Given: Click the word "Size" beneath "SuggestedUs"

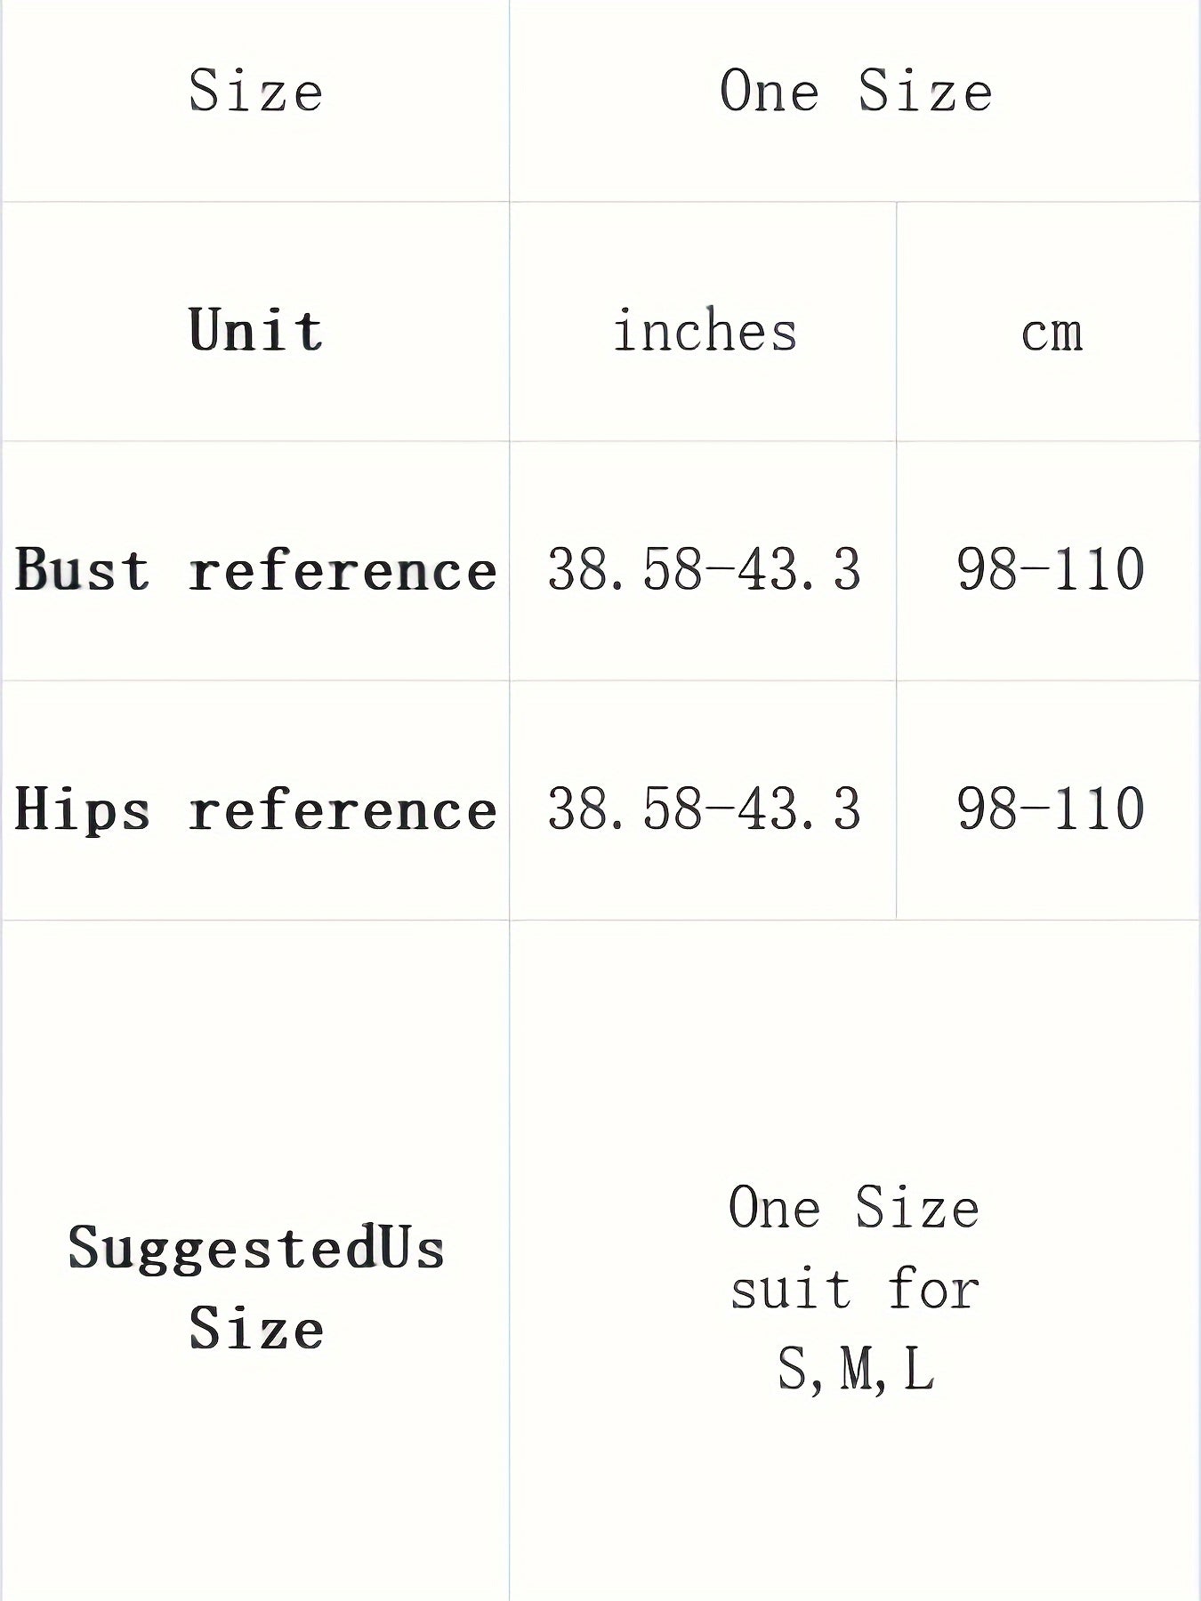Looking at the screenshot, I should [256, 1329].
